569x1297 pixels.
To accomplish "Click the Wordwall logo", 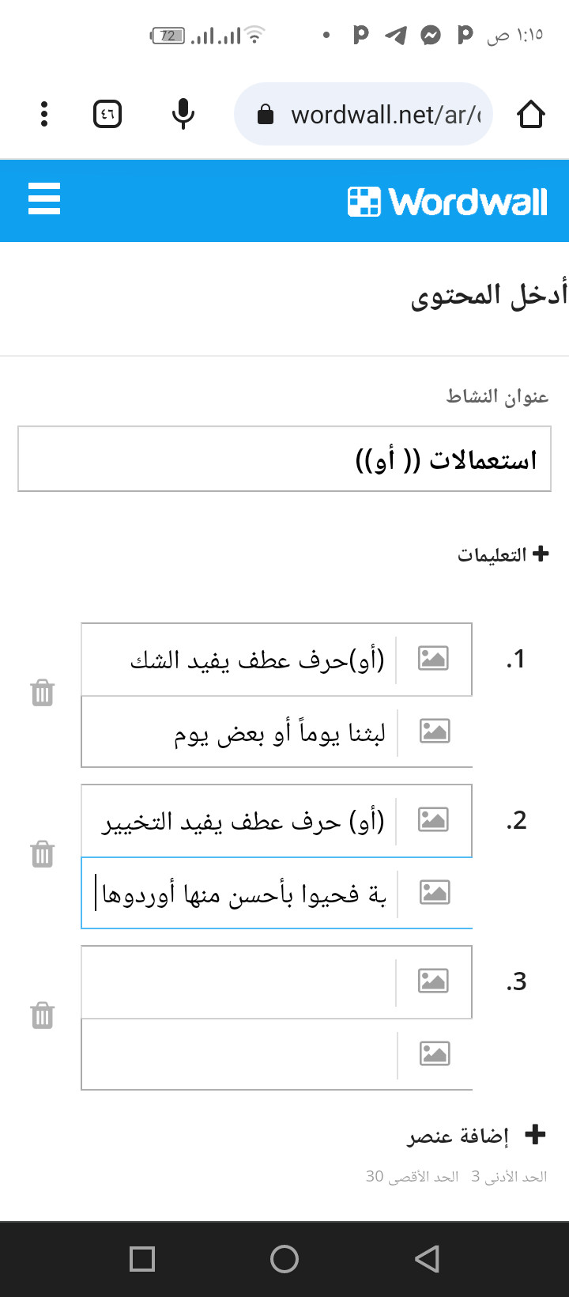I will pos(447,202).
